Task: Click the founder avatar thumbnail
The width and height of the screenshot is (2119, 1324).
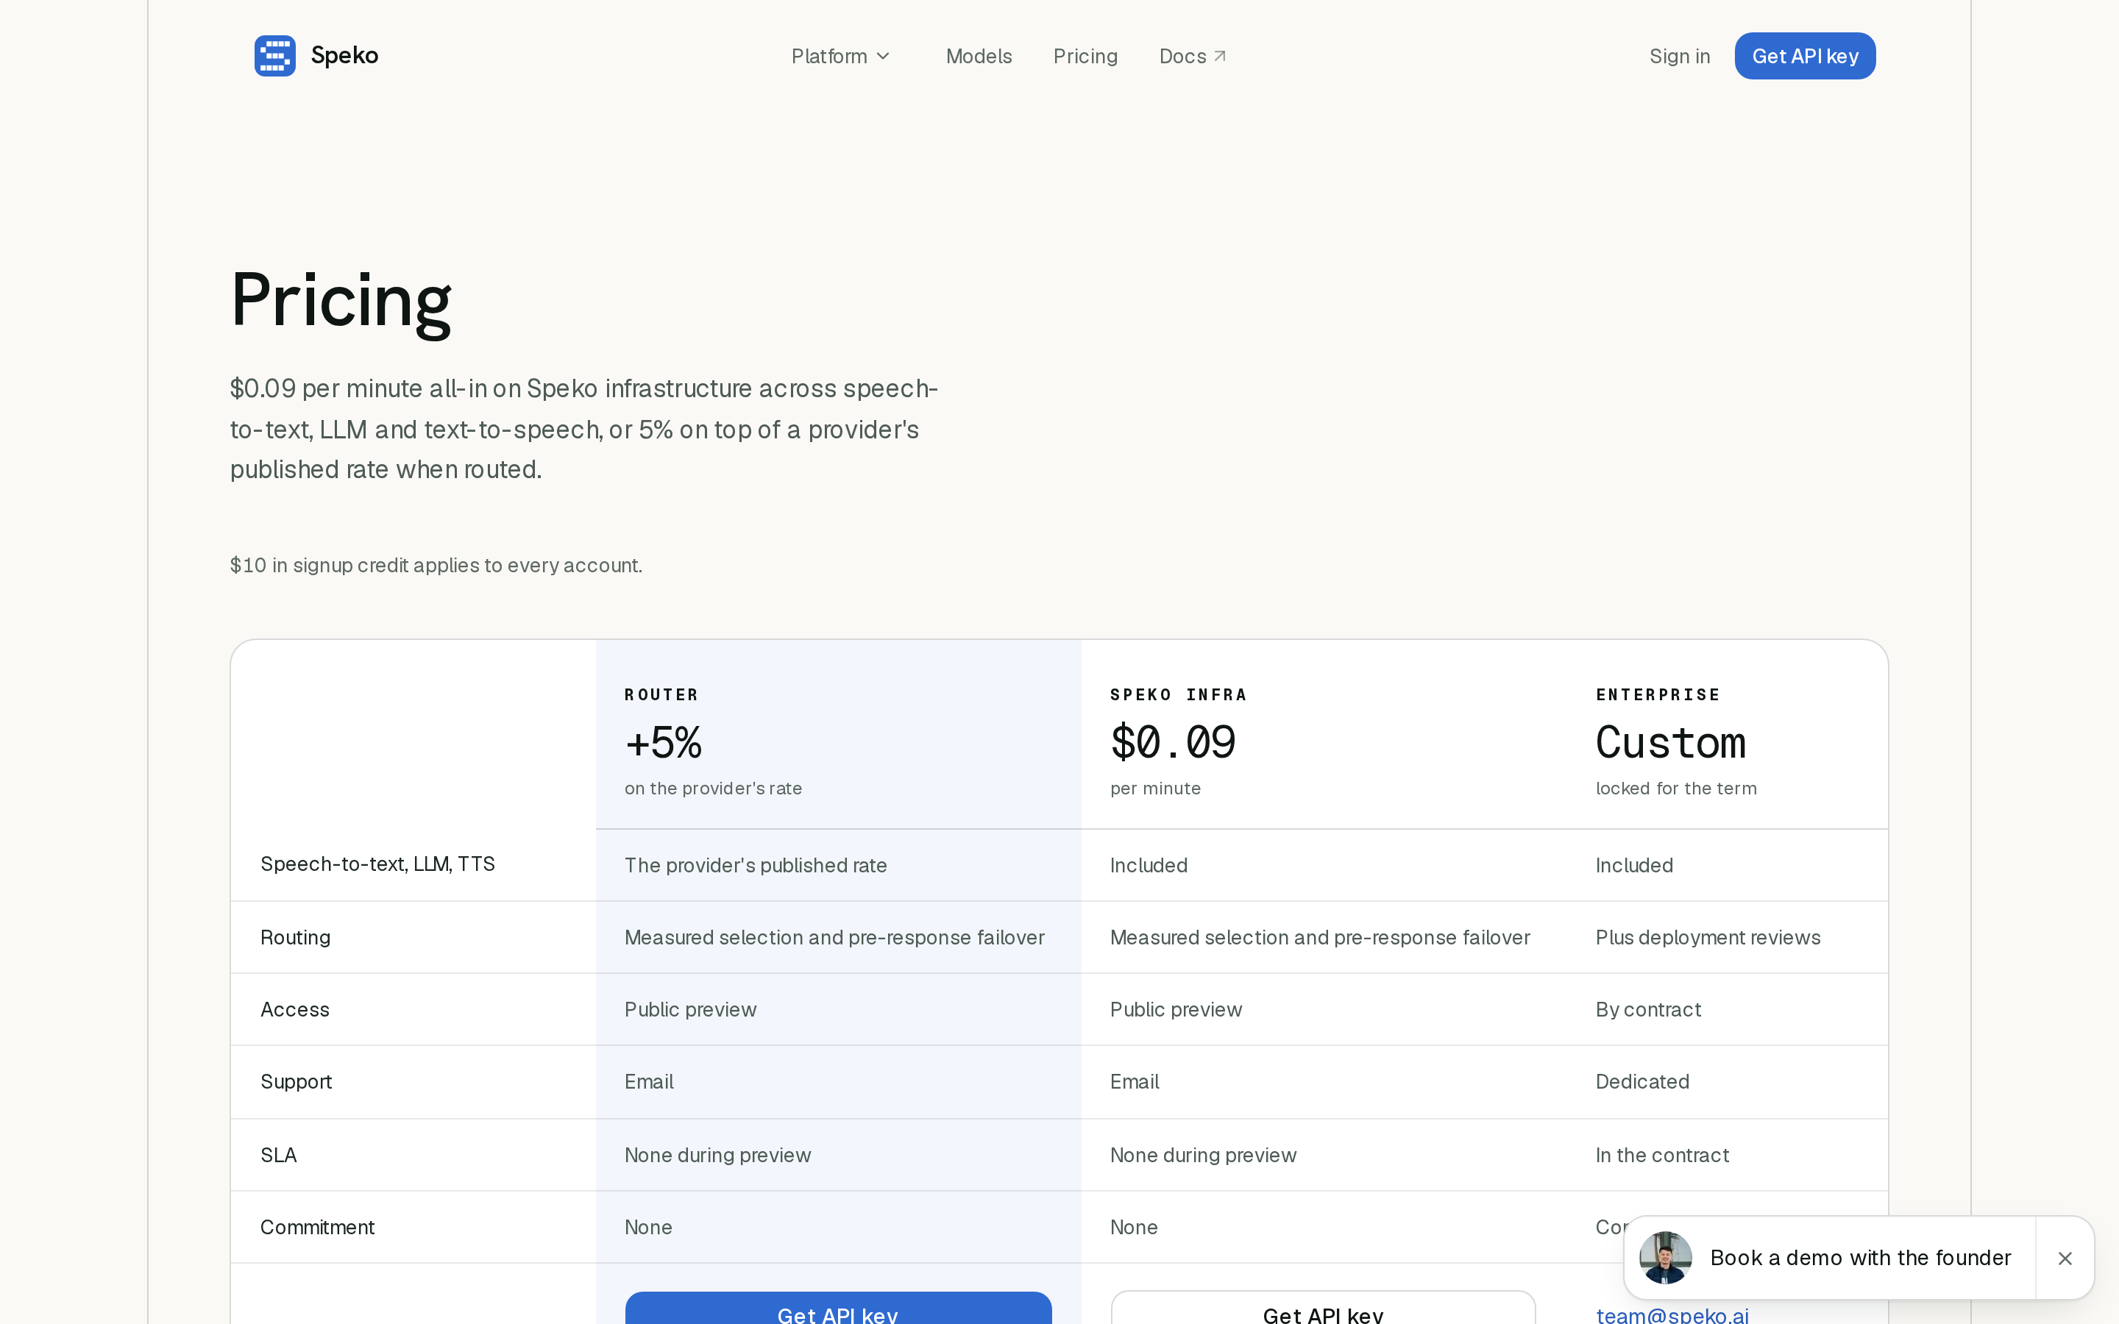Action: click(1664, 1258)
